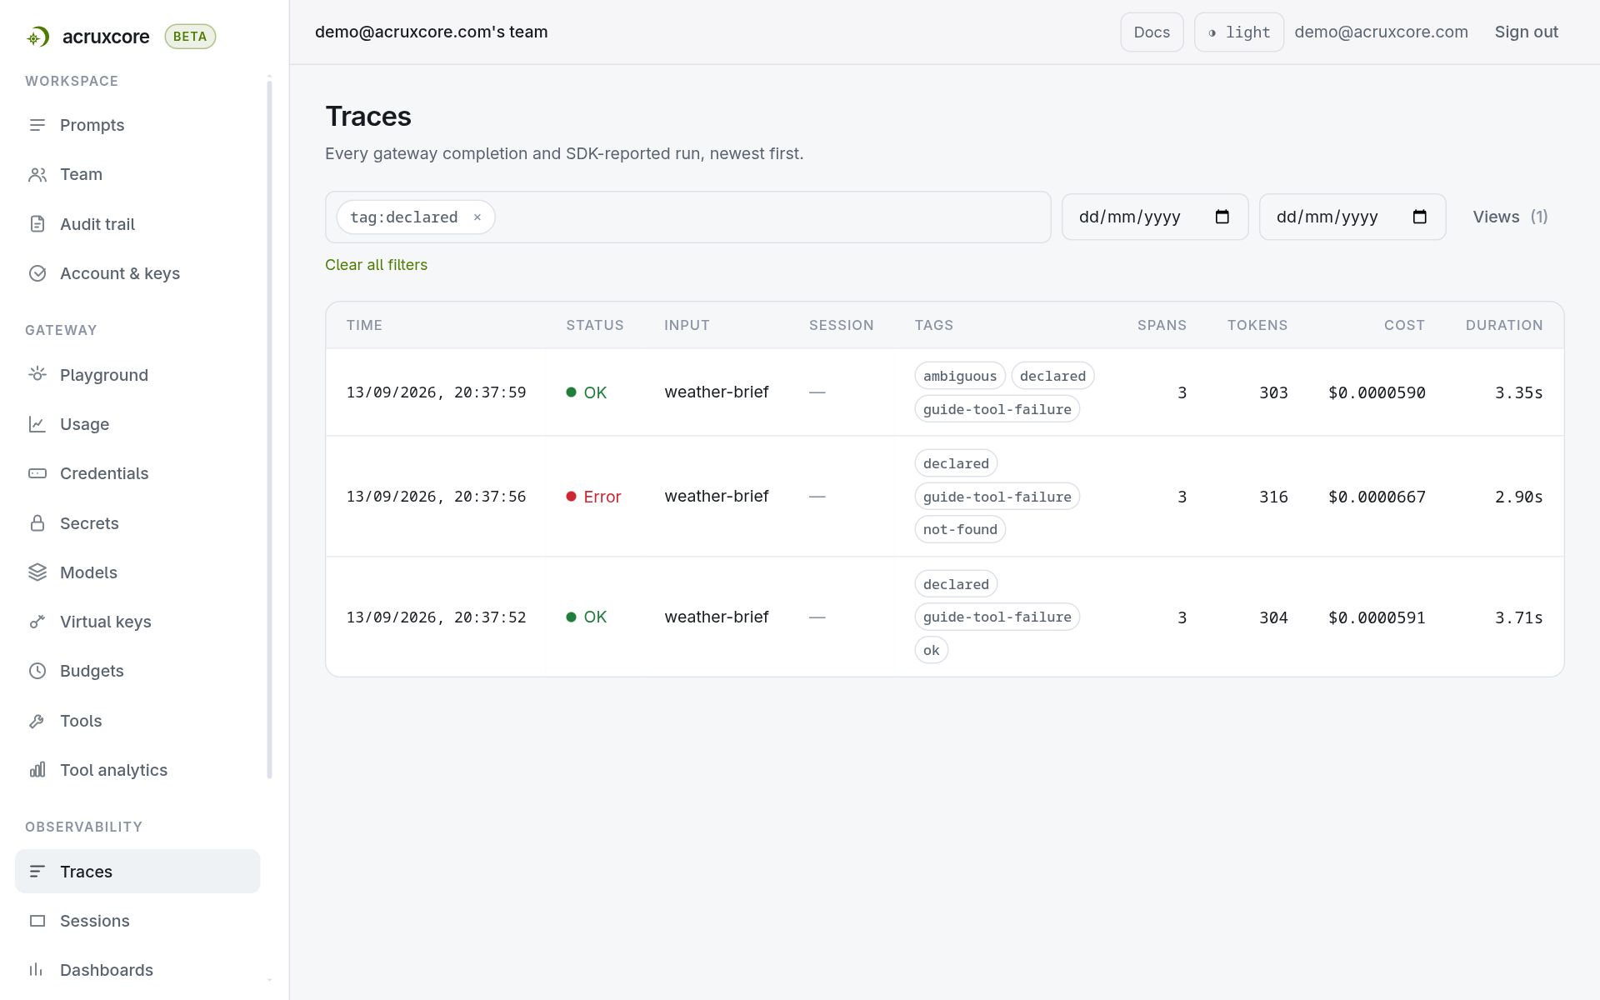Click the $0.0000667 cost value

(x=1377, y=497)
